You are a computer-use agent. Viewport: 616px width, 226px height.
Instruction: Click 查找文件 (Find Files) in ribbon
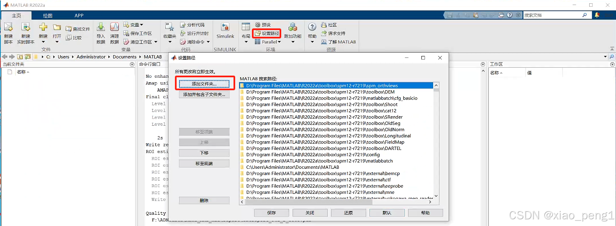(78, 29)
